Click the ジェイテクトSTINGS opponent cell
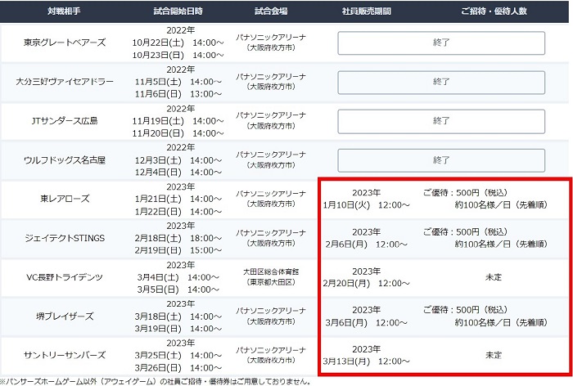This screenshot has height=386, width=573. point(65,238)
